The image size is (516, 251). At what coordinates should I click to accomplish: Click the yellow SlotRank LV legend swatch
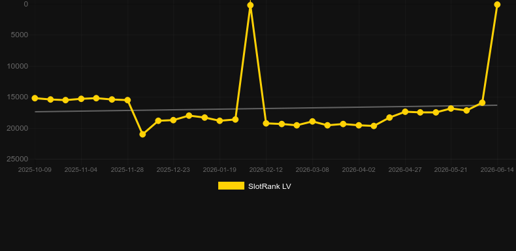[x=231, y=186]
